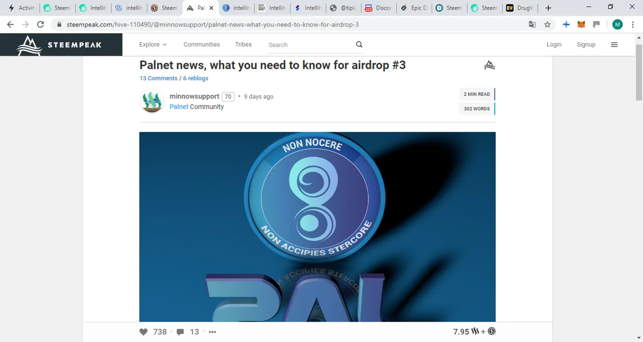Click the comment speech bubble icon
The image size is (643, 342).
180,332
